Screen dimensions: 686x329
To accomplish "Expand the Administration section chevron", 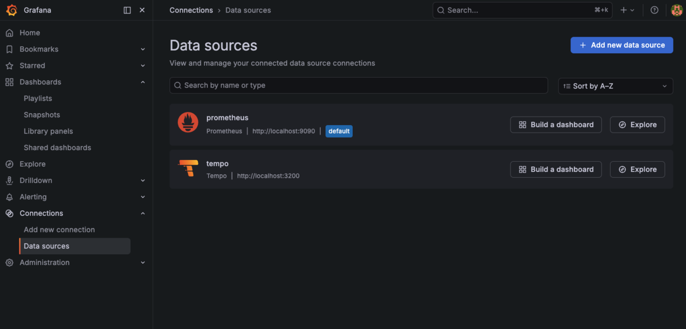I will tap(143, 263).
